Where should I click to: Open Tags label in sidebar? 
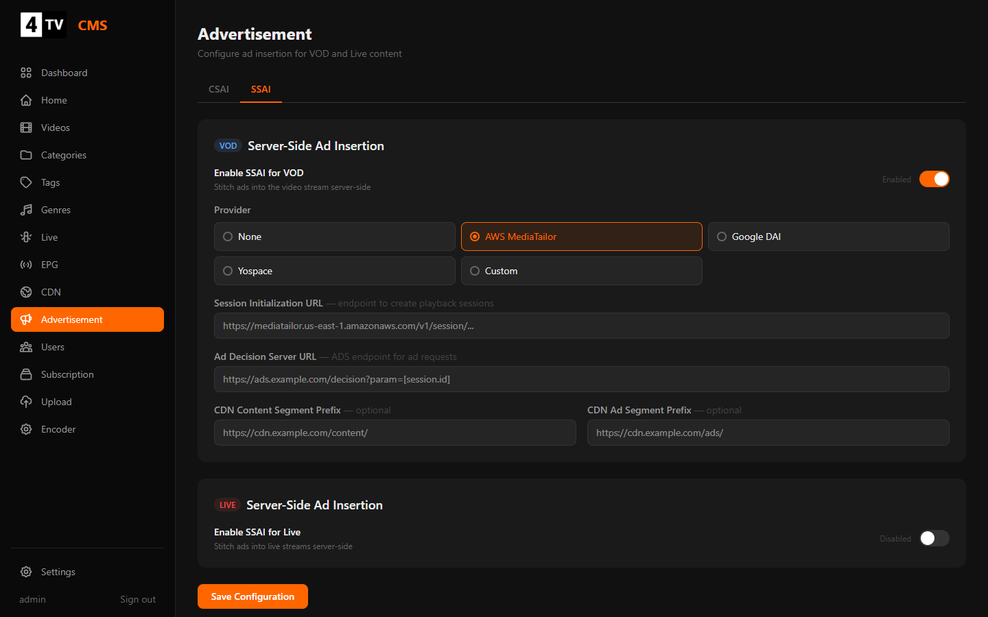click(50, 182)
